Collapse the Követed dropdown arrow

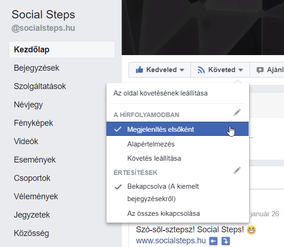(x=240, y=70)
